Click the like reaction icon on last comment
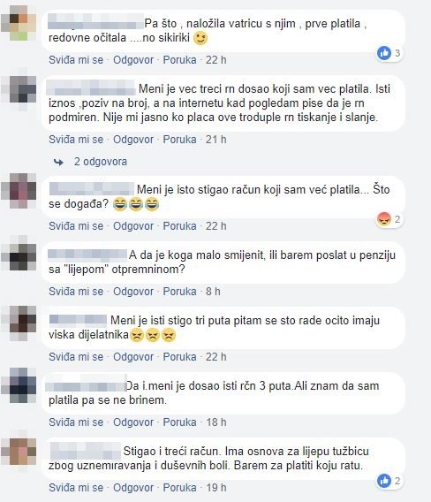 pos(384,481)
